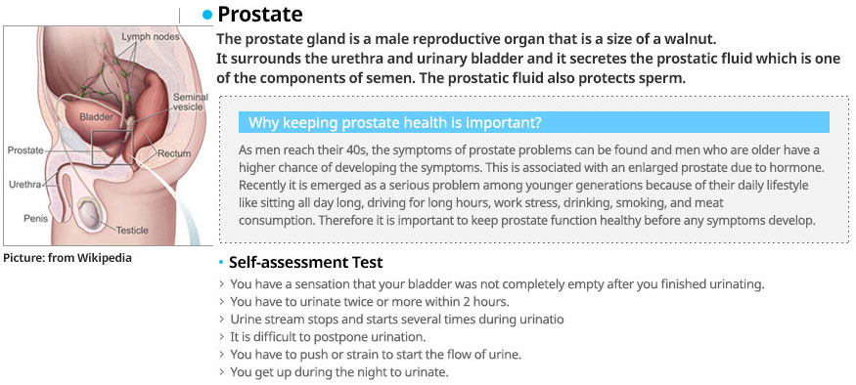
Task: Click the Prostate heading title
Action: click(260, 15)
